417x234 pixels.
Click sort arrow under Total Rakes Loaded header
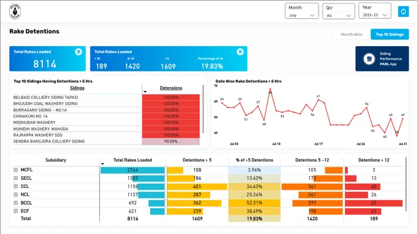tap(102, 164)
